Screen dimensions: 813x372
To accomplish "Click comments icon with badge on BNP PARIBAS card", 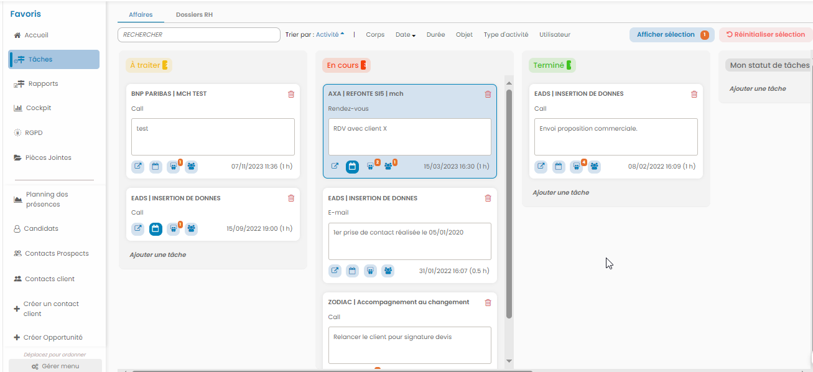I will pos(174,167).
